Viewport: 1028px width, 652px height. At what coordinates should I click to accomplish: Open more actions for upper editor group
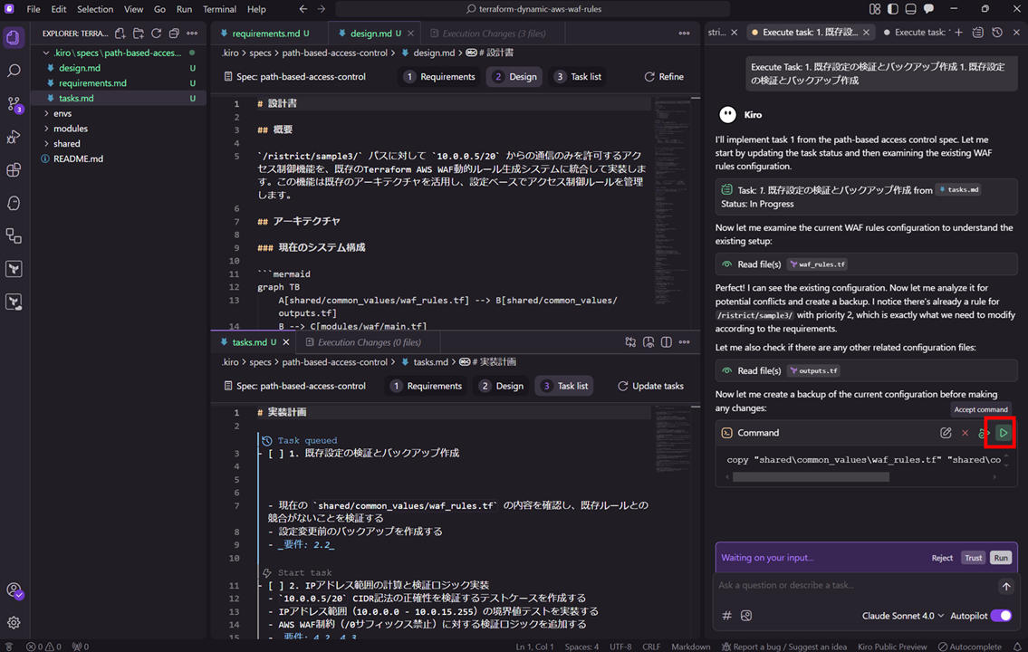point(684,34)
